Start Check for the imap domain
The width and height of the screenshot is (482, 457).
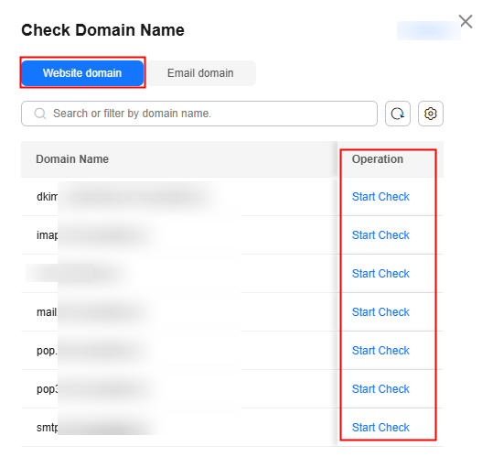(x=380, y=235)
